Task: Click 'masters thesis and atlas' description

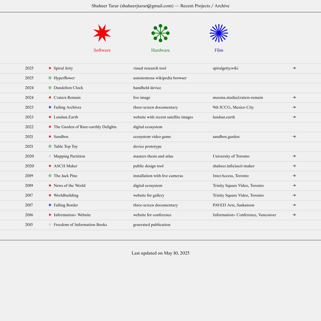Action: [153, 156]
